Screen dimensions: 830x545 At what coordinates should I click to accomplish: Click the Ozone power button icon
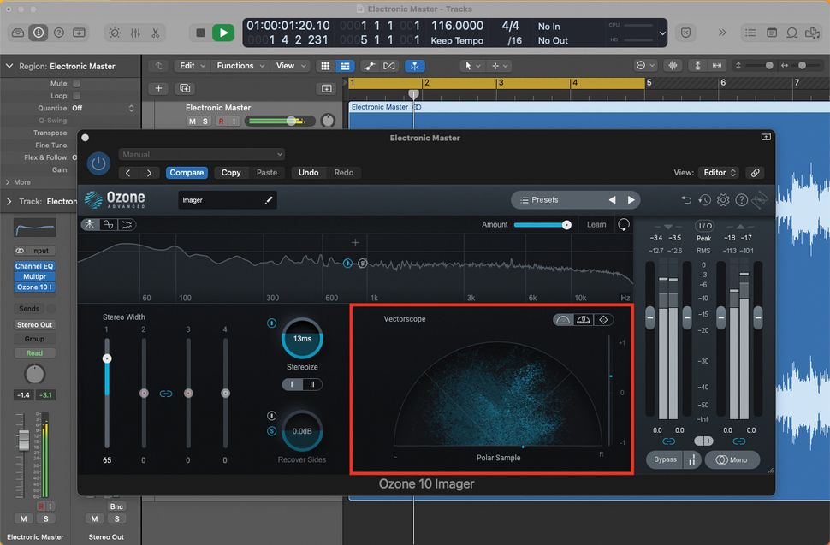click(98, 163)
